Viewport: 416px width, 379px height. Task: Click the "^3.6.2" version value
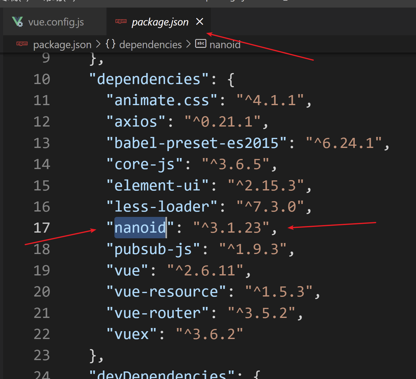tap(210, 334)
